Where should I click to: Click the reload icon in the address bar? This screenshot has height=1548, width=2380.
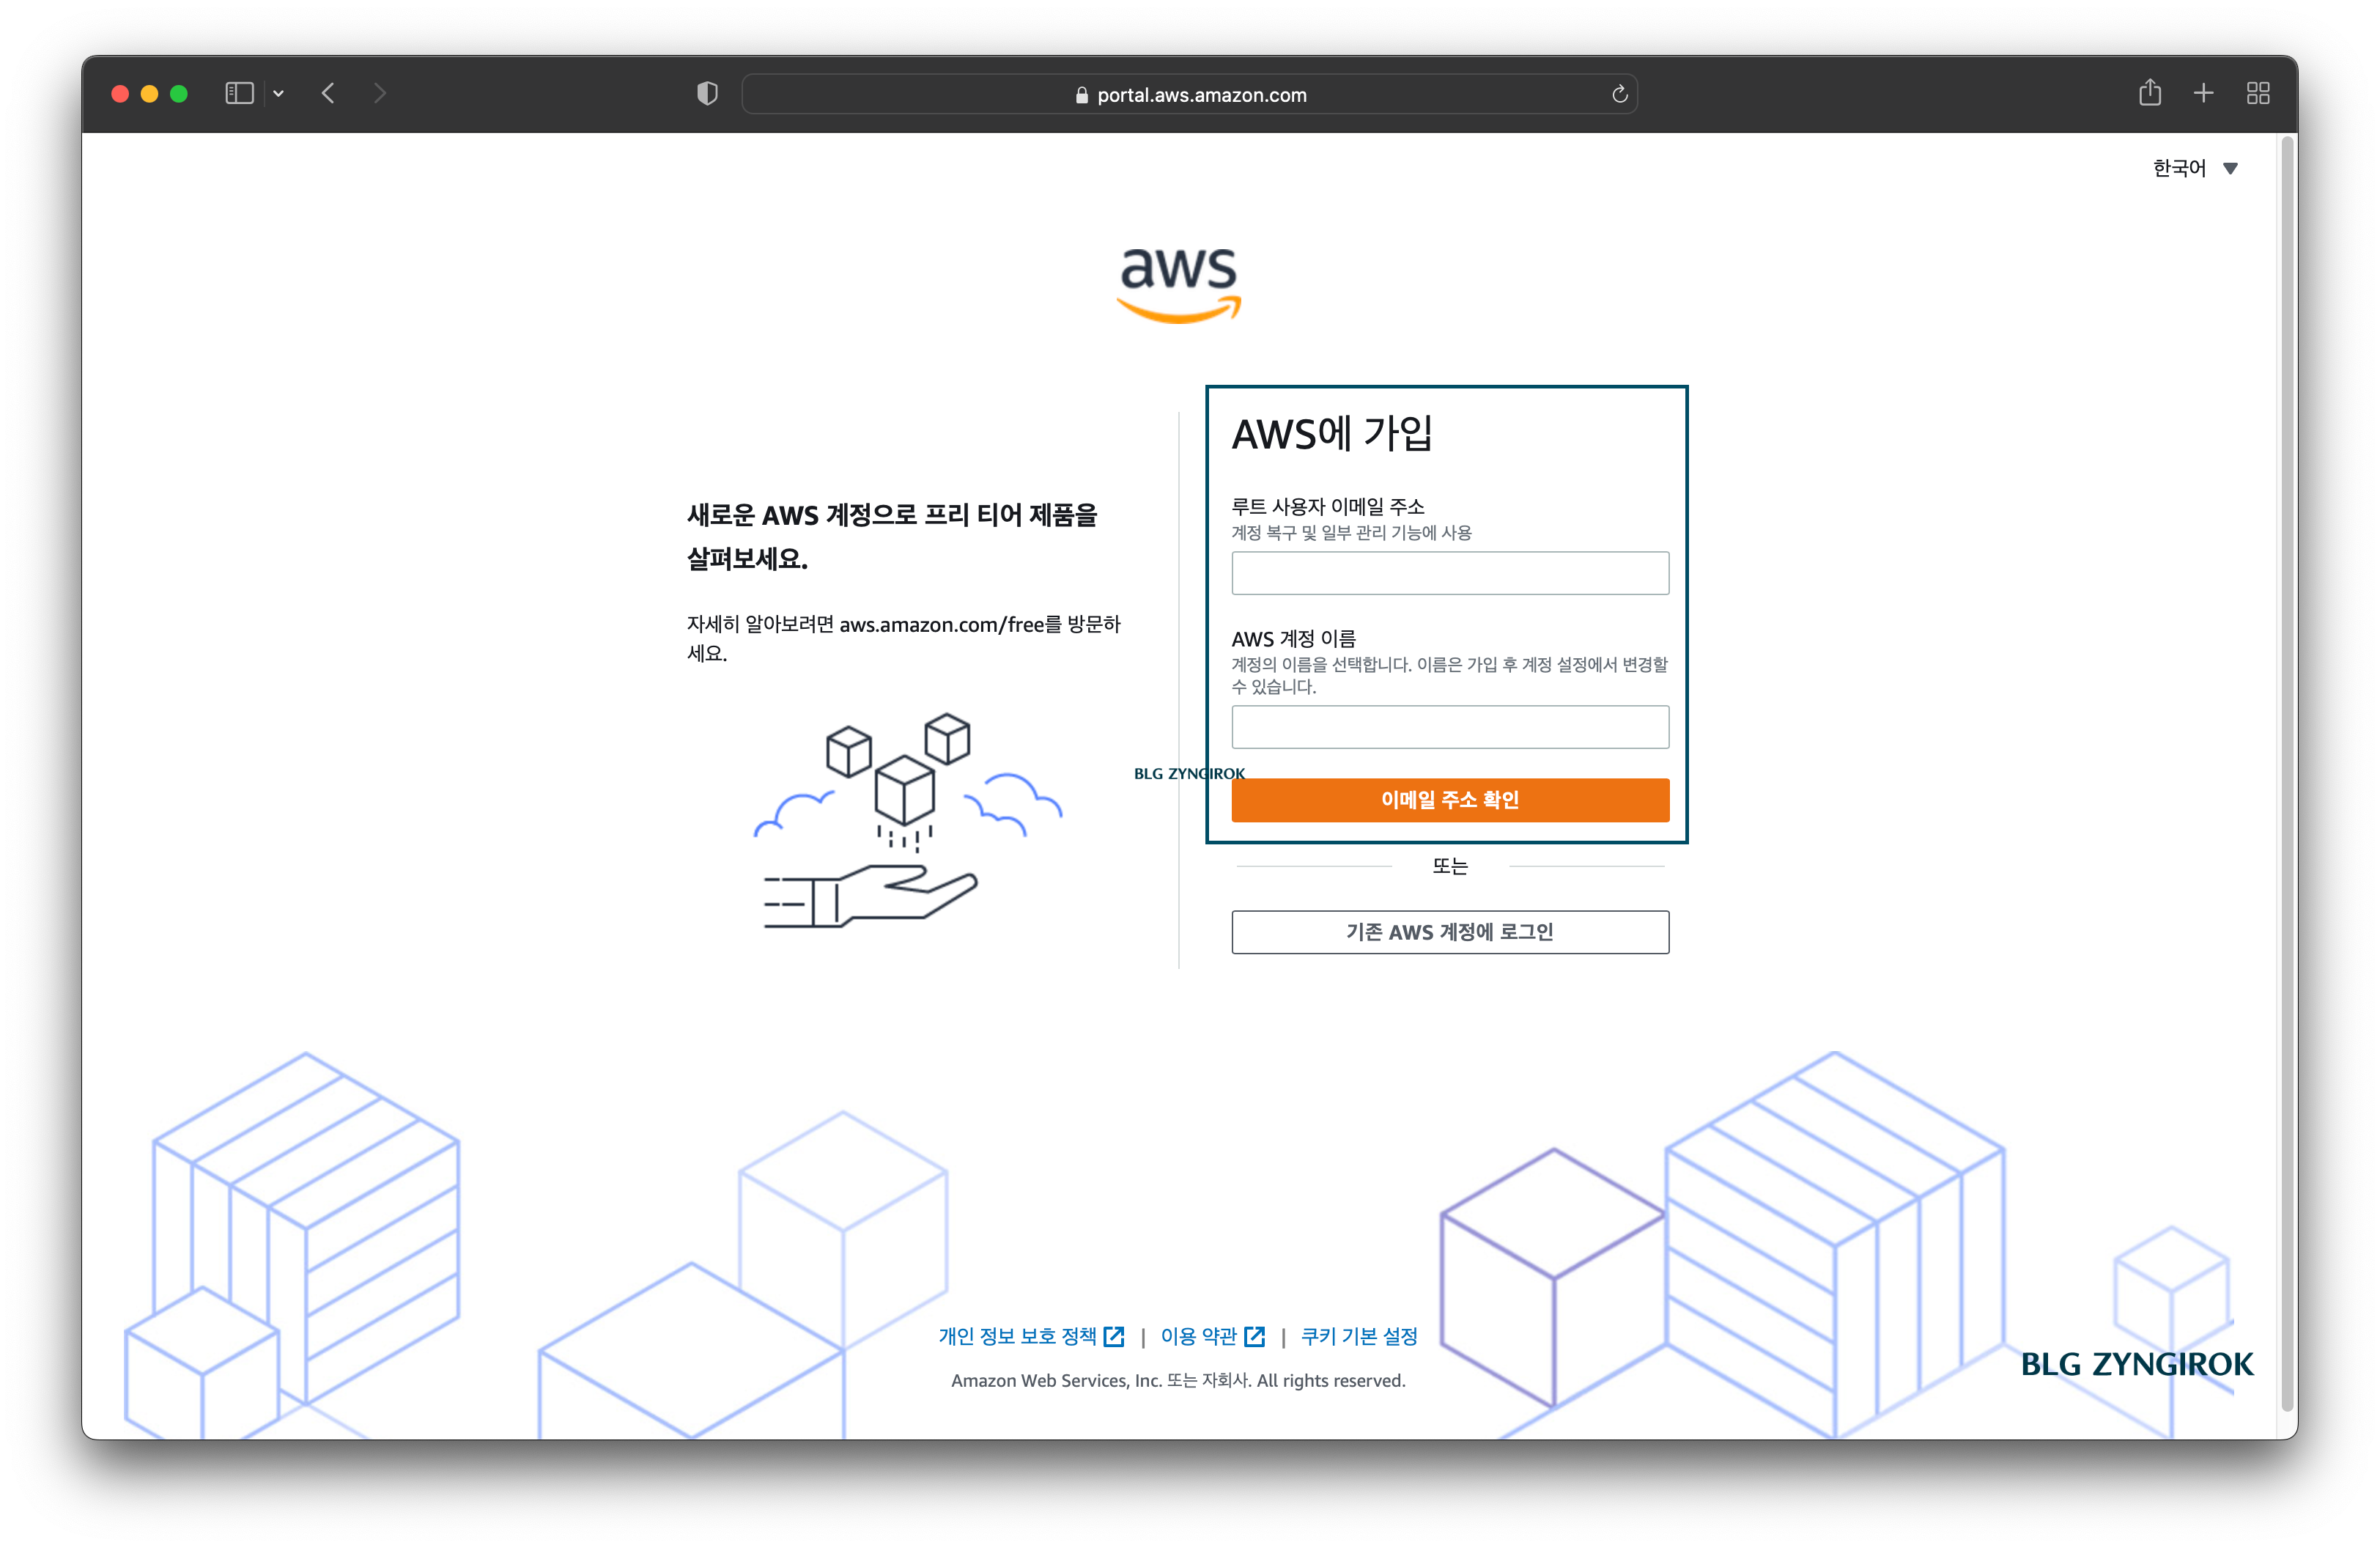1619,93
